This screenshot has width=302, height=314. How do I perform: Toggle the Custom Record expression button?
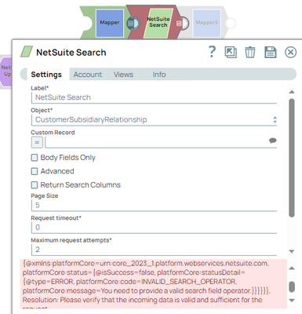tap(37, 142)
